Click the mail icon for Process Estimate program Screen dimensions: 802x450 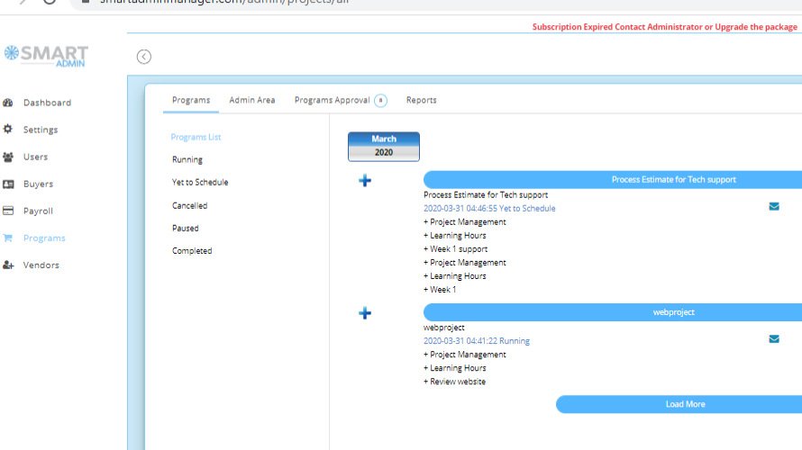774,206
